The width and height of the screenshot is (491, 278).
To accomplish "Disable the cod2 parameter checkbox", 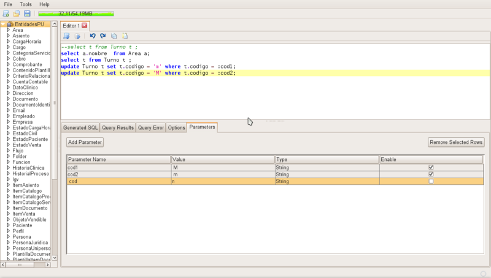I will (x=431, y=175).
